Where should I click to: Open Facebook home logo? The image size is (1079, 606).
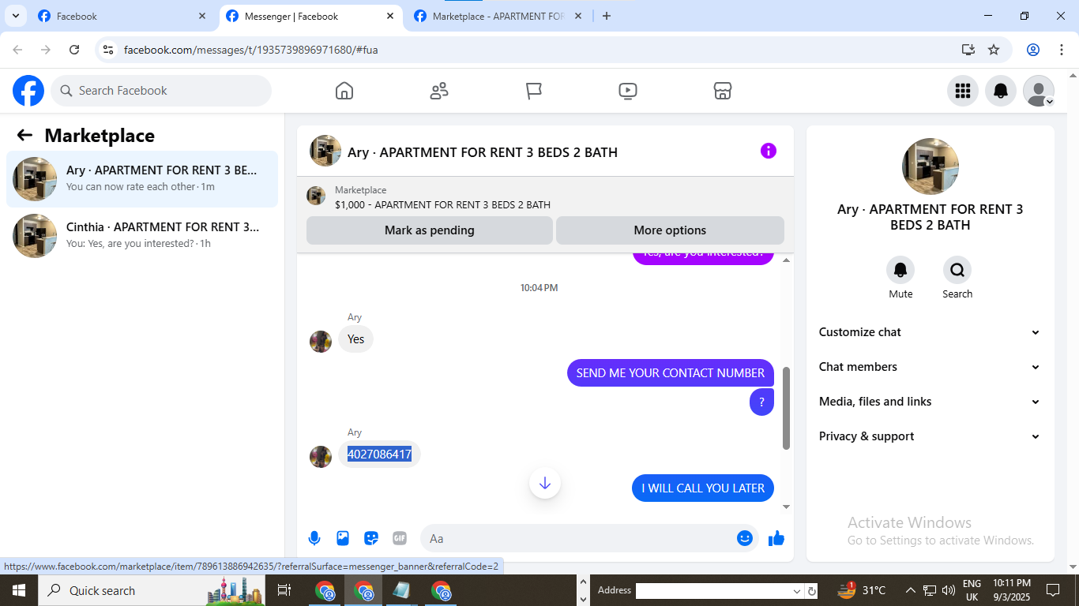coord(28,91)
